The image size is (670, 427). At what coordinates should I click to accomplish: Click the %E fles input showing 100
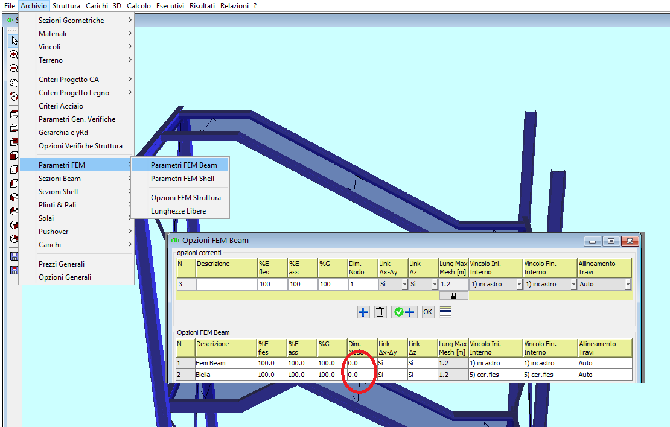273,285
